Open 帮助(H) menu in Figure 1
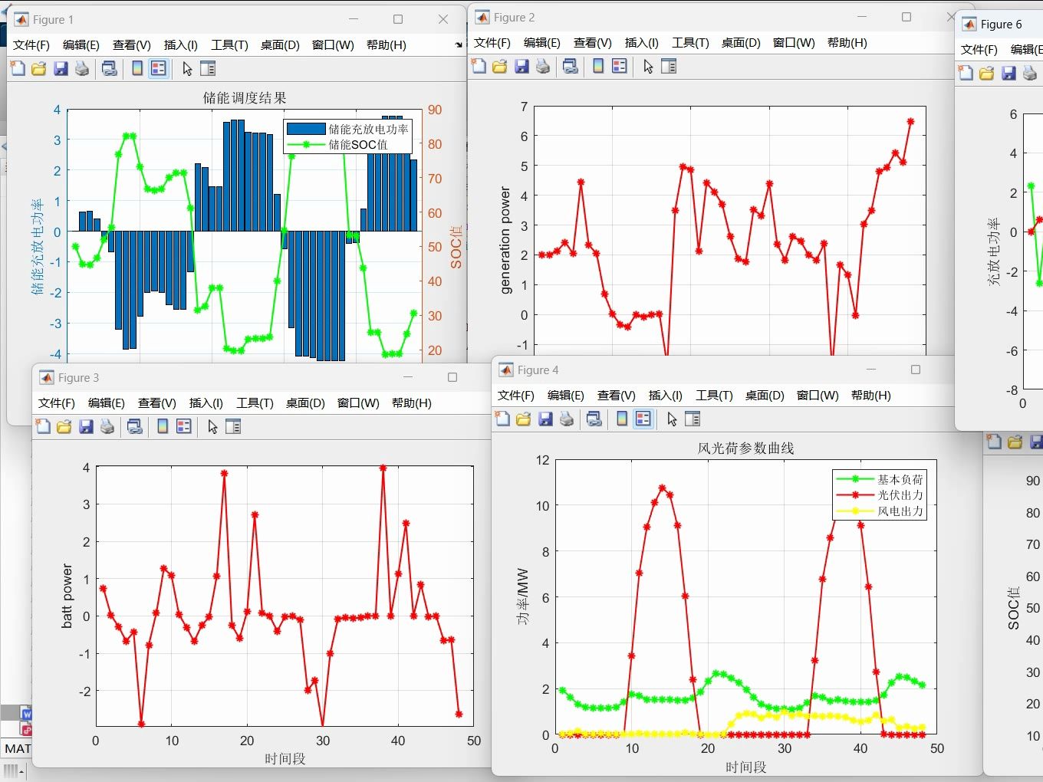Screen dimensions: 1043x782 (x=387, y=44)
